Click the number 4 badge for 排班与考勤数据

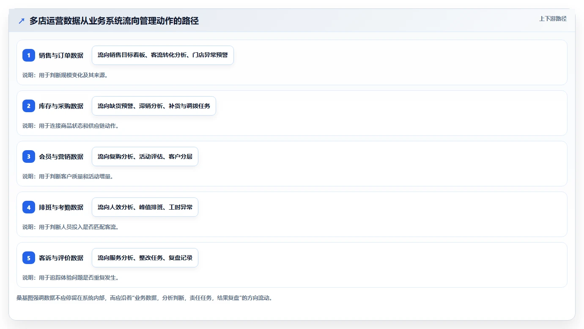[29, 207]
